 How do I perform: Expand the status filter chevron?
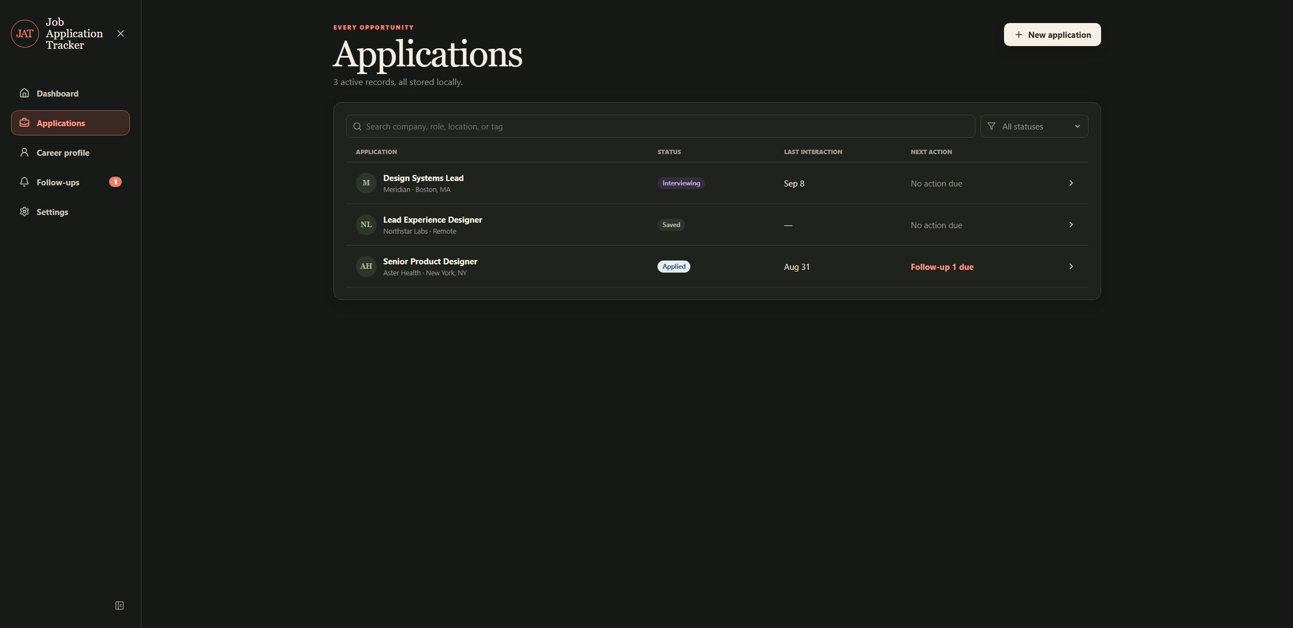click(1077, 126)
